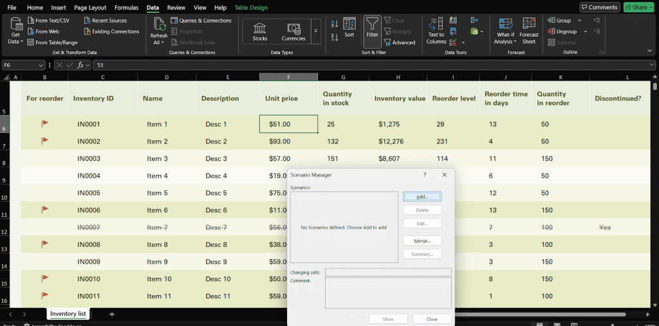Click the Group outline button

[x=559, y=20]
